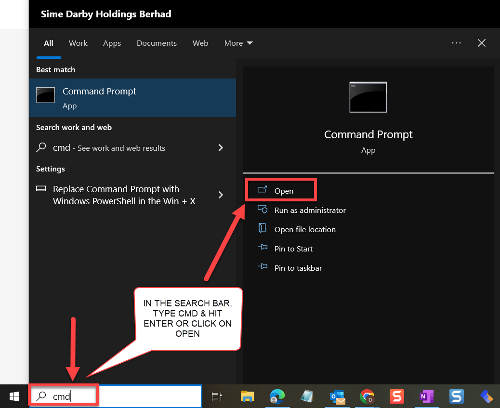Open Outlook from the taskbar
The height and width of the screenshot is (408, 500).
337,396
